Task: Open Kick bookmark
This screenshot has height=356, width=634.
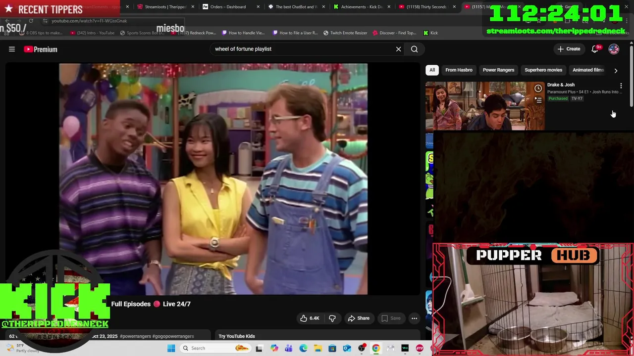Action: (x=430, y=33)
